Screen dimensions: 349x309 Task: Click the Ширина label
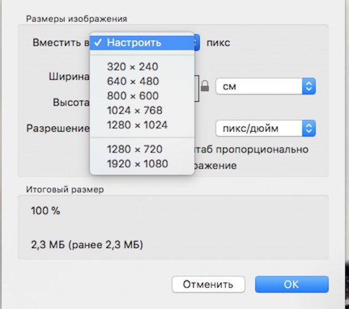pyautogui.click(x=68, y=77)
